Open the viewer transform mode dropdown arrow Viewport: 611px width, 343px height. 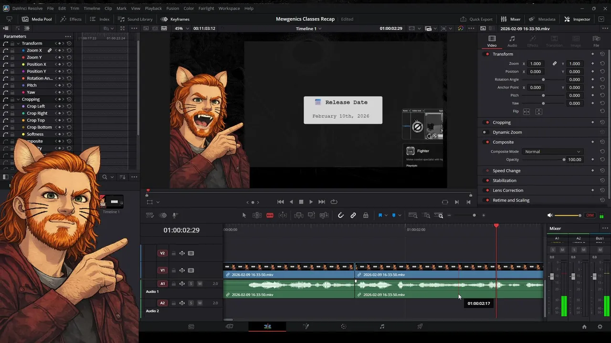pyautogui.click(x=158, y=202)
